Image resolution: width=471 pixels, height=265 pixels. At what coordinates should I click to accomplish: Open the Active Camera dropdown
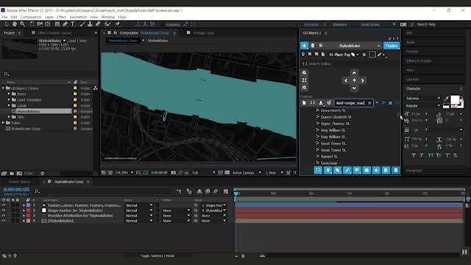247,172
